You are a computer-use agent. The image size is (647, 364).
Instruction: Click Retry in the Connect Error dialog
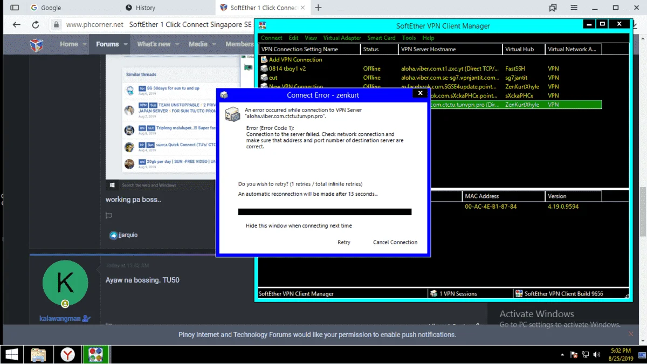tap(343, 242)
